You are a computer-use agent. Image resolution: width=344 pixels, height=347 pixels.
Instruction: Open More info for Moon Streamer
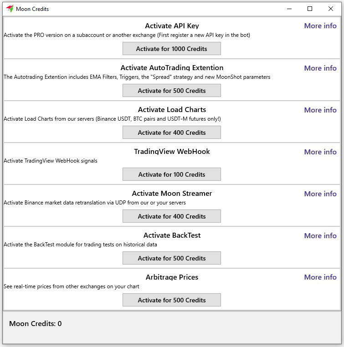320,194
